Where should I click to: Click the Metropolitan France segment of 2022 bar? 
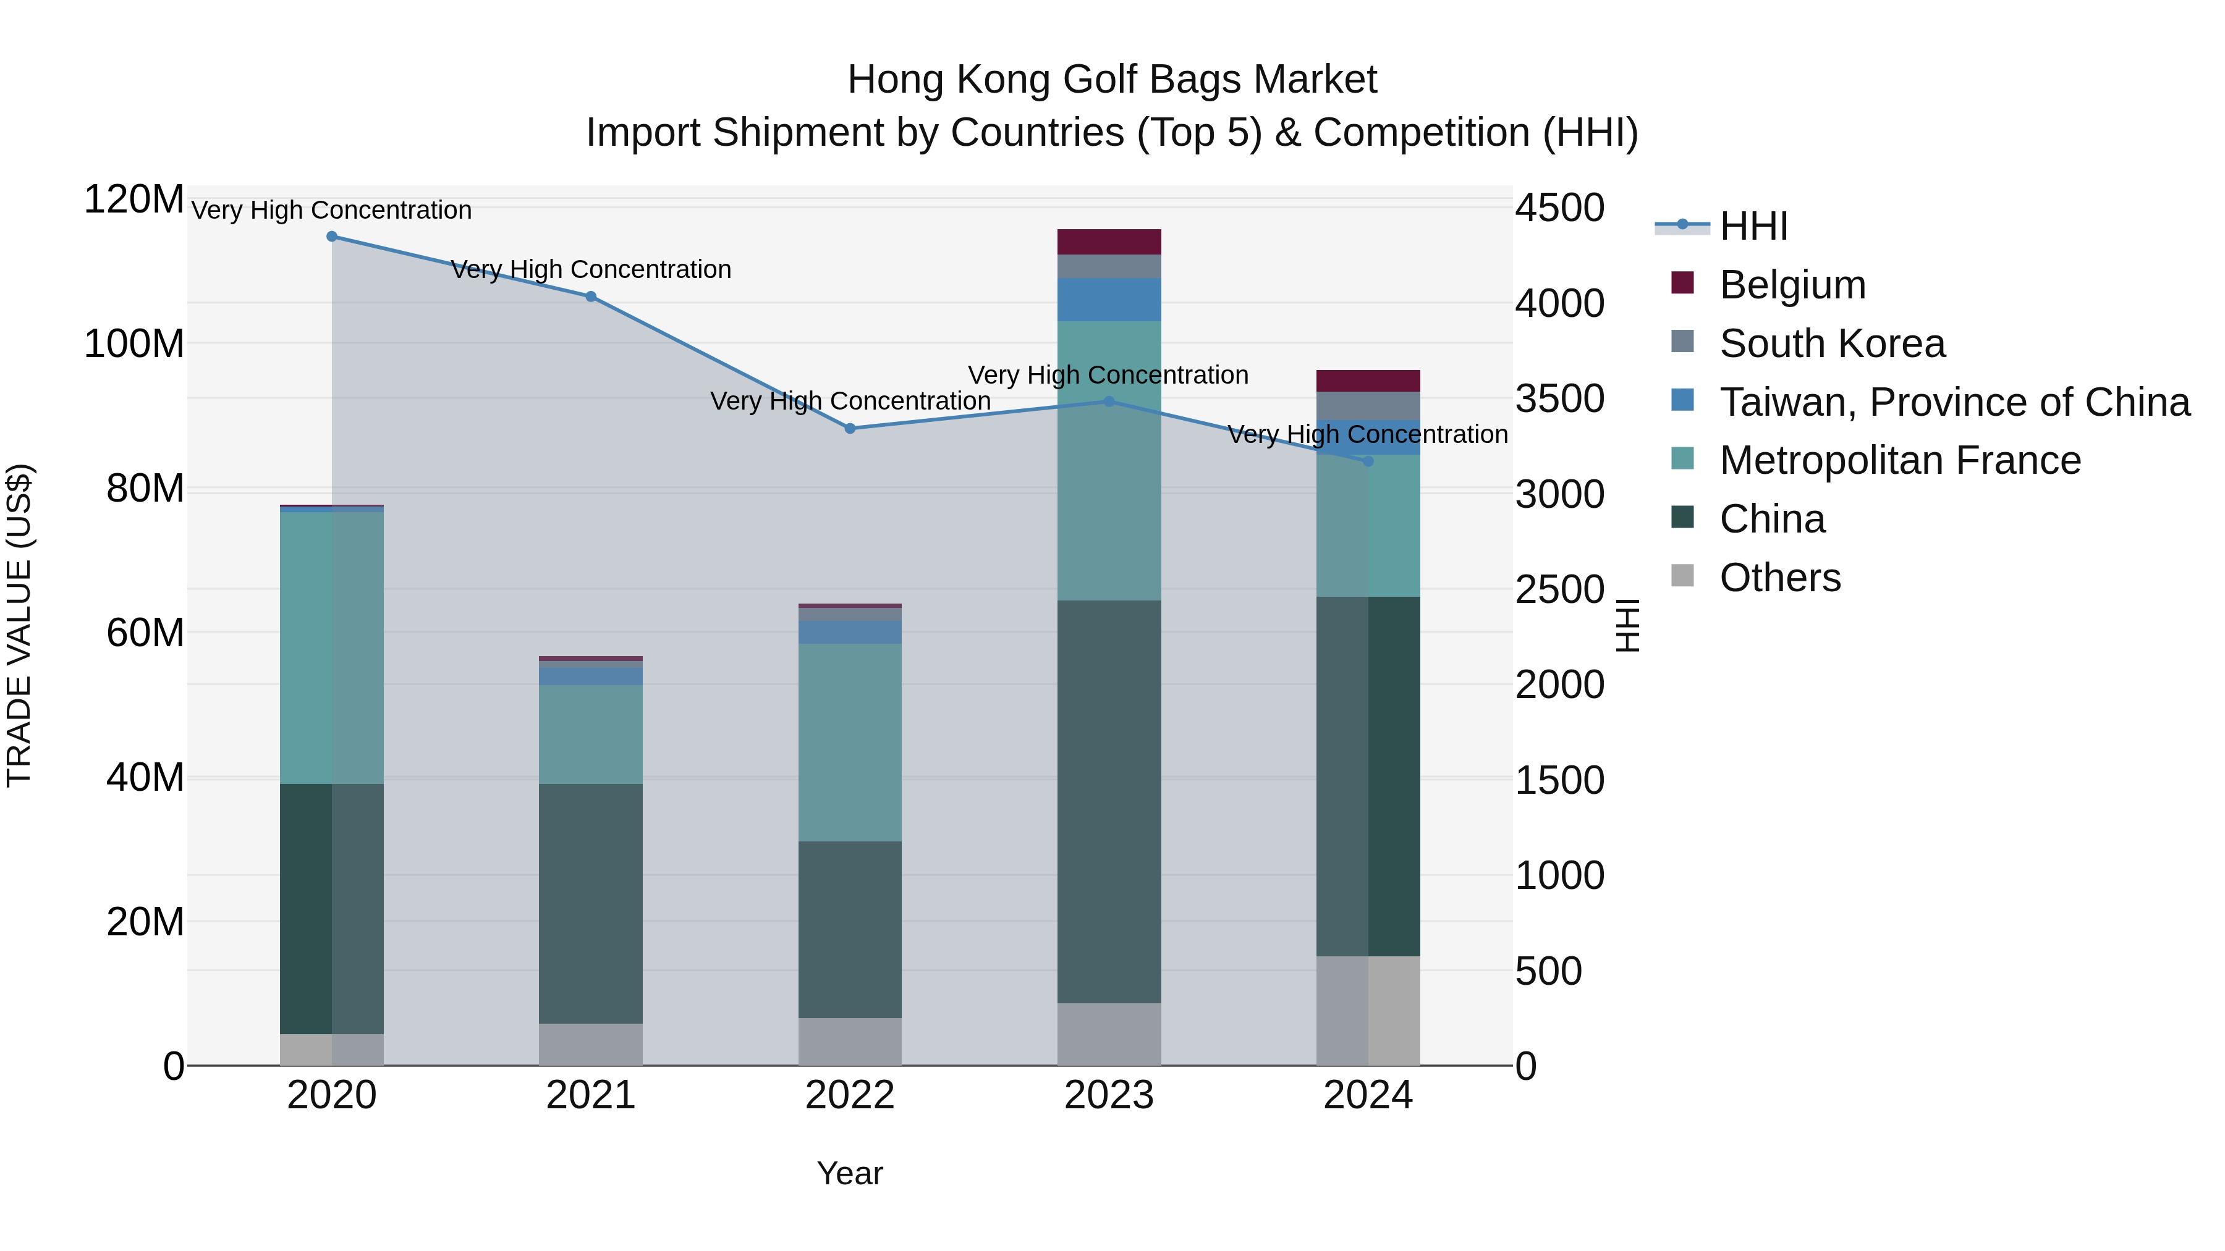[x=850, y=743]
